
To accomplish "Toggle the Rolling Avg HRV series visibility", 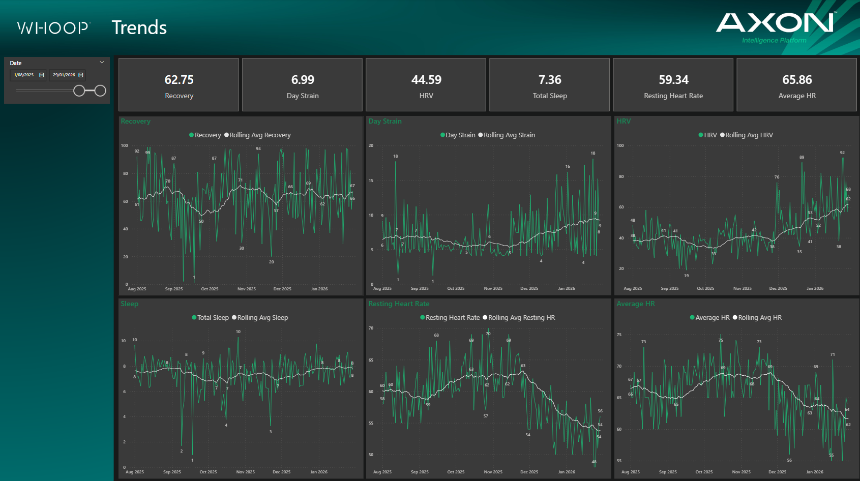I will (722, 135).
